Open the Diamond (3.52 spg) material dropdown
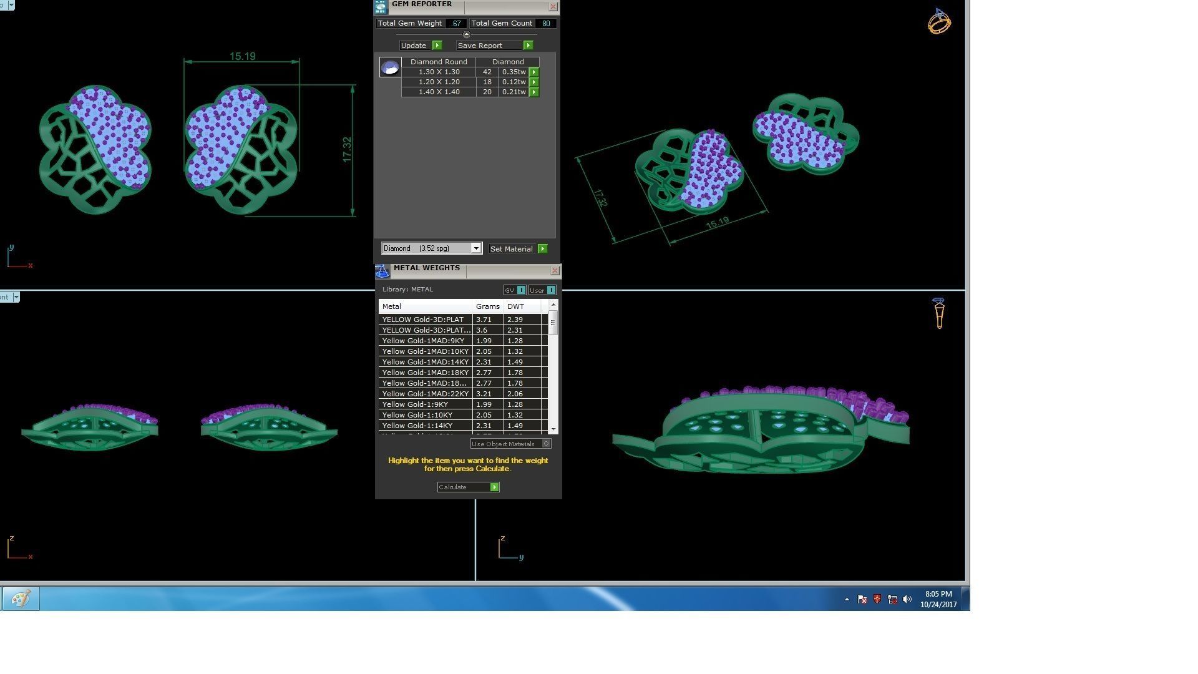The image size is (1198, 674). point(475,248)
